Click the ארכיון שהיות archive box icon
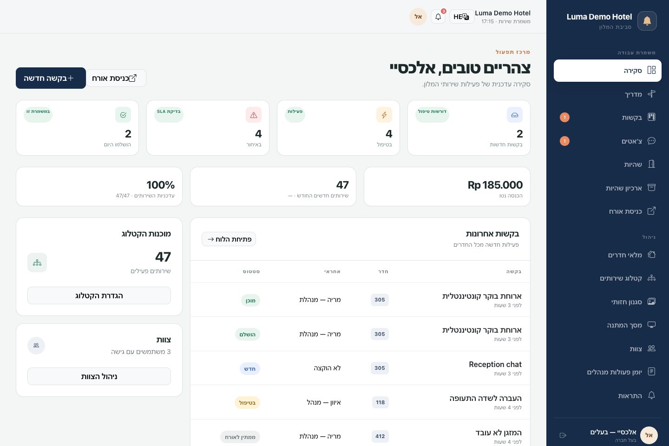This screenshot has height=446, width=669. [x=651, y=188]
